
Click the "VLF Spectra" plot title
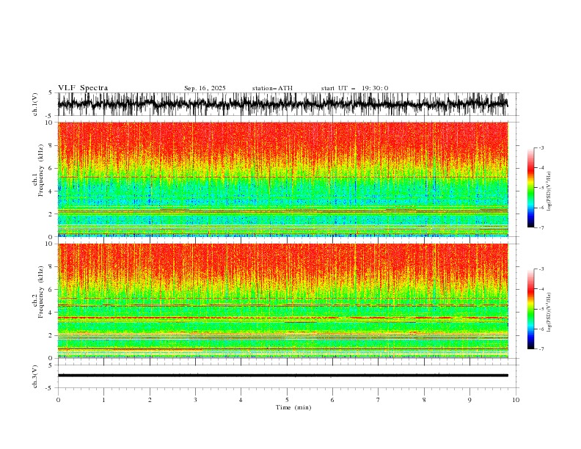click(x=83, y=88)
